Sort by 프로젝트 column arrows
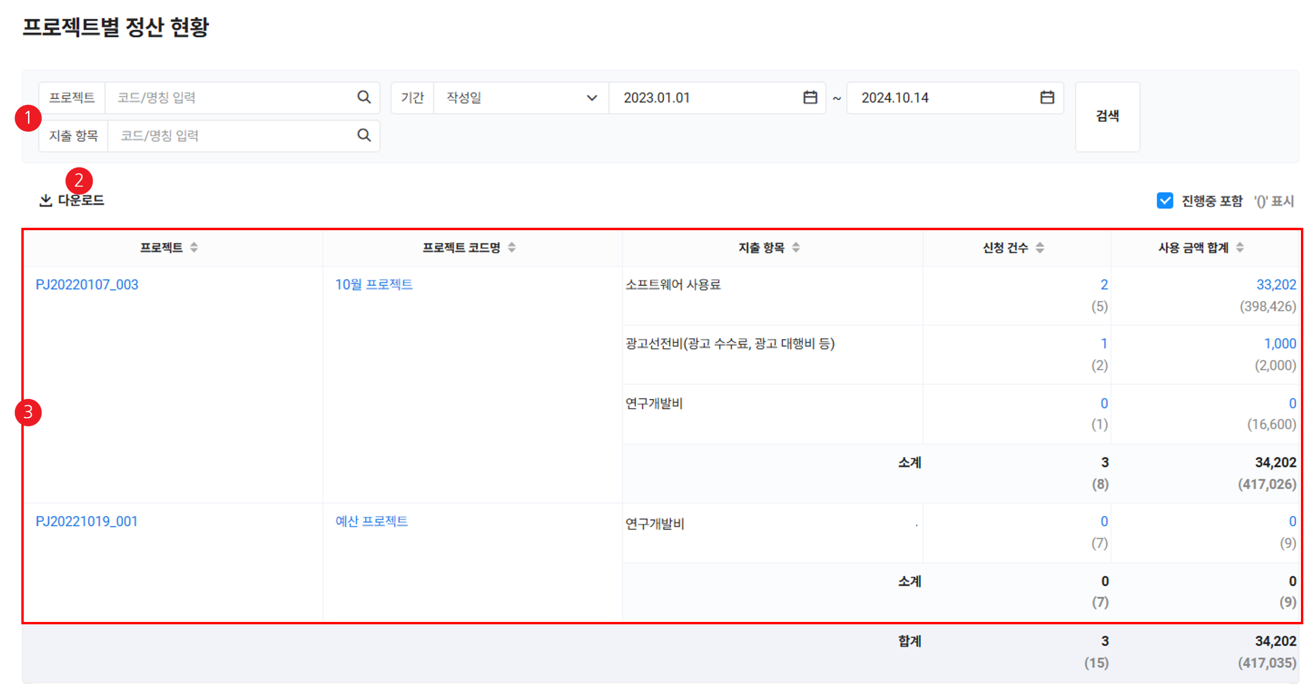The width and height of the screenshot is (1309, 684). 194,247
